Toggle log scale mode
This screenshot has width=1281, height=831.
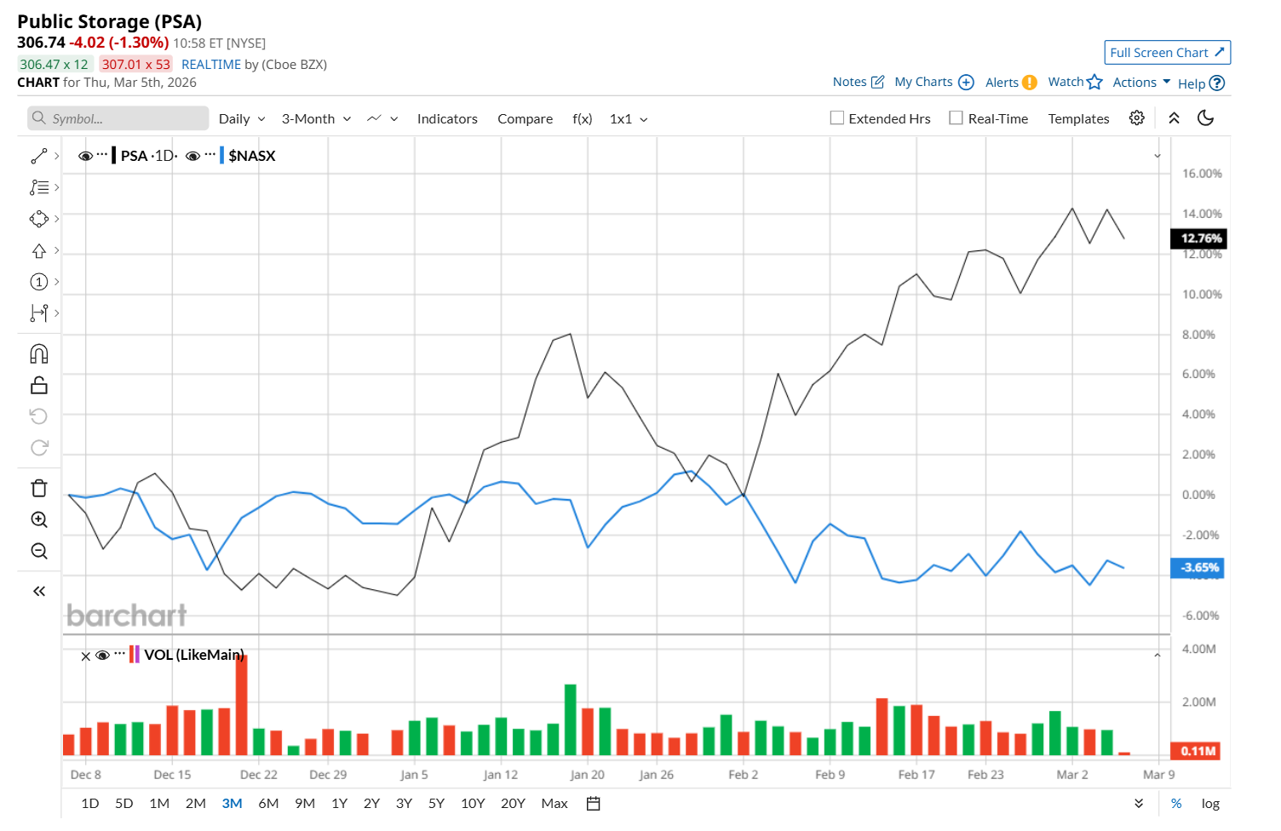pyautogui.click(x=1210, y=804)
